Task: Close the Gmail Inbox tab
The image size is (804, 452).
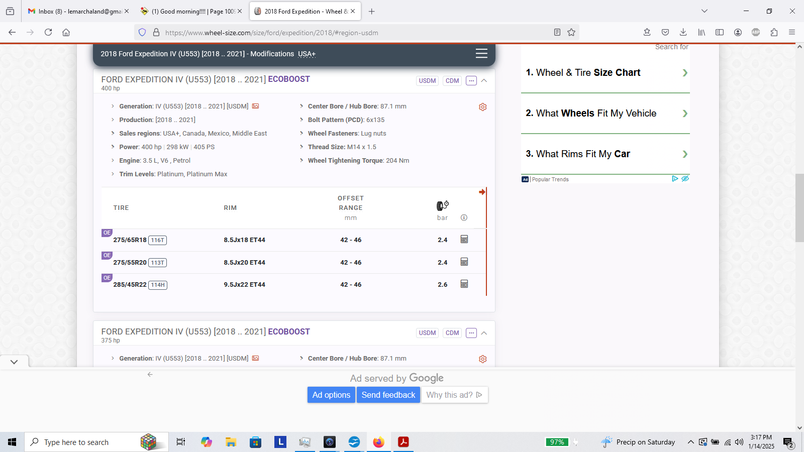Action: (x=127, y=11)
